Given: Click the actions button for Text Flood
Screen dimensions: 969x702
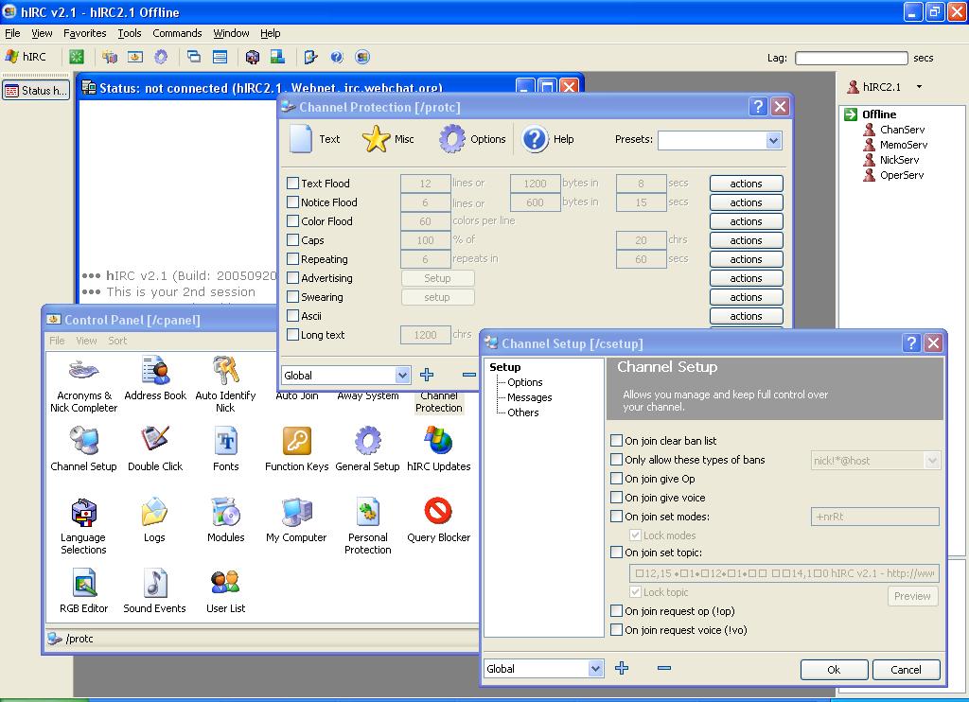Looking at the screenshot, I should tap(746, 184).
